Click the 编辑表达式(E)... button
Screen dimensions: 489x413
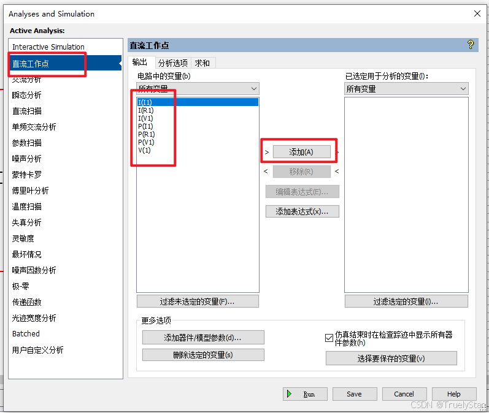[302, 192]
